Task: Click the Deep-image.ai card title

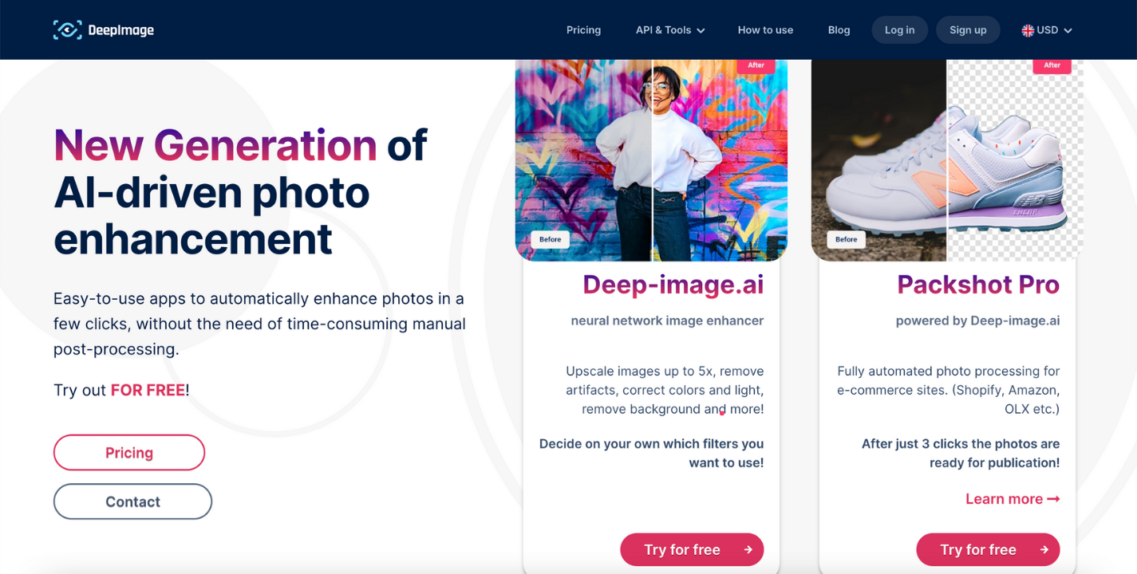Action: point(673,285)
